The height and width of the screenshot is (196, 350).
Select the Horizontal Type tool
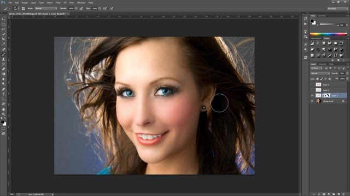pyautogui.click(x=3, y=94)
